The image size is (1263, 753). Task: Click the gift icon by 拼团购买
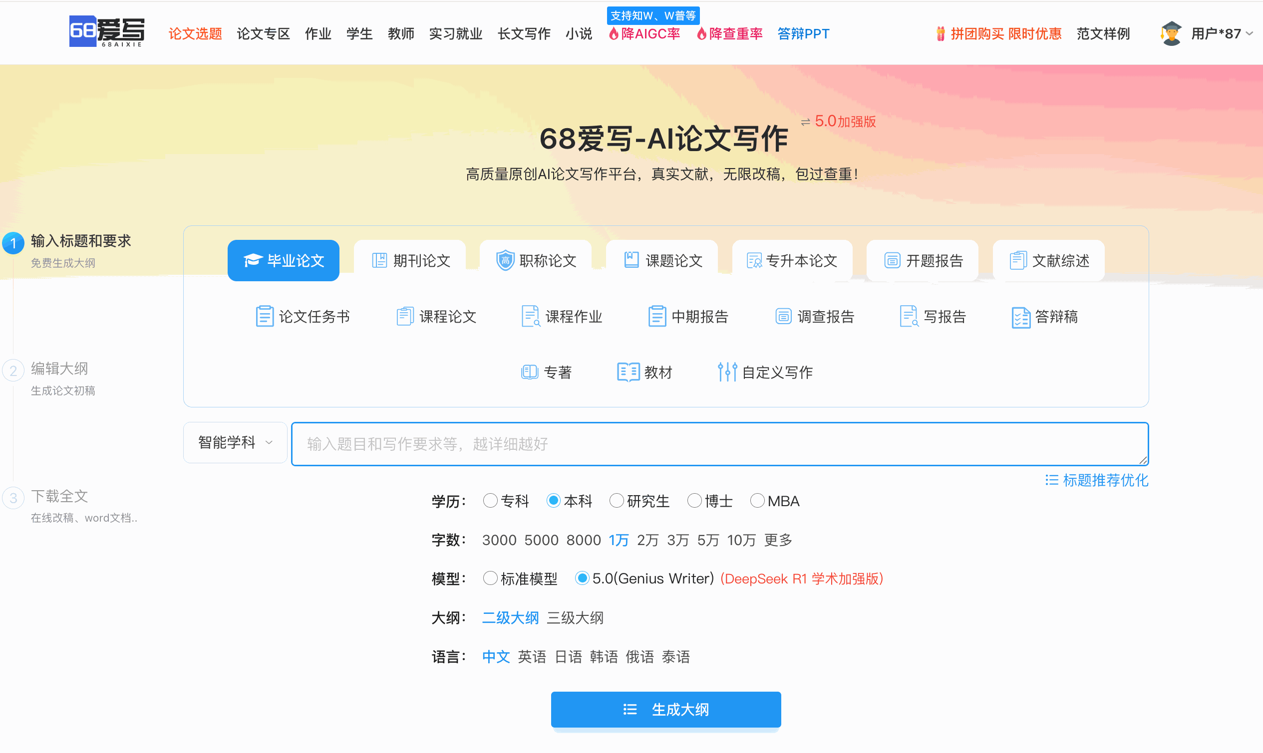(940, 34)
